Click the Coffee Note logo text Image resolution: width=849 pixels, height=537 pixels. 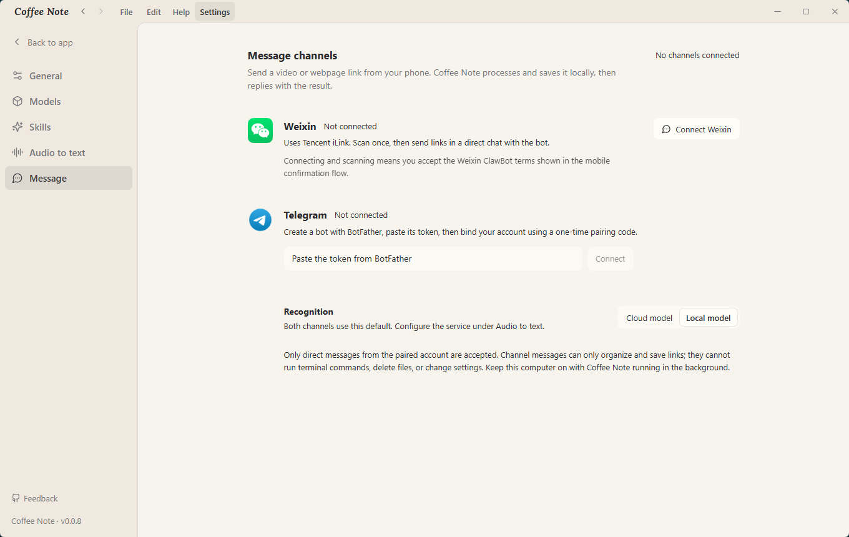click(41, 12)
